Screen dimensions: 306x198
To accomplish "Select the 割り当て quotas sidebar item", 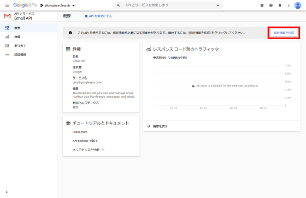I will coord(28,46).
